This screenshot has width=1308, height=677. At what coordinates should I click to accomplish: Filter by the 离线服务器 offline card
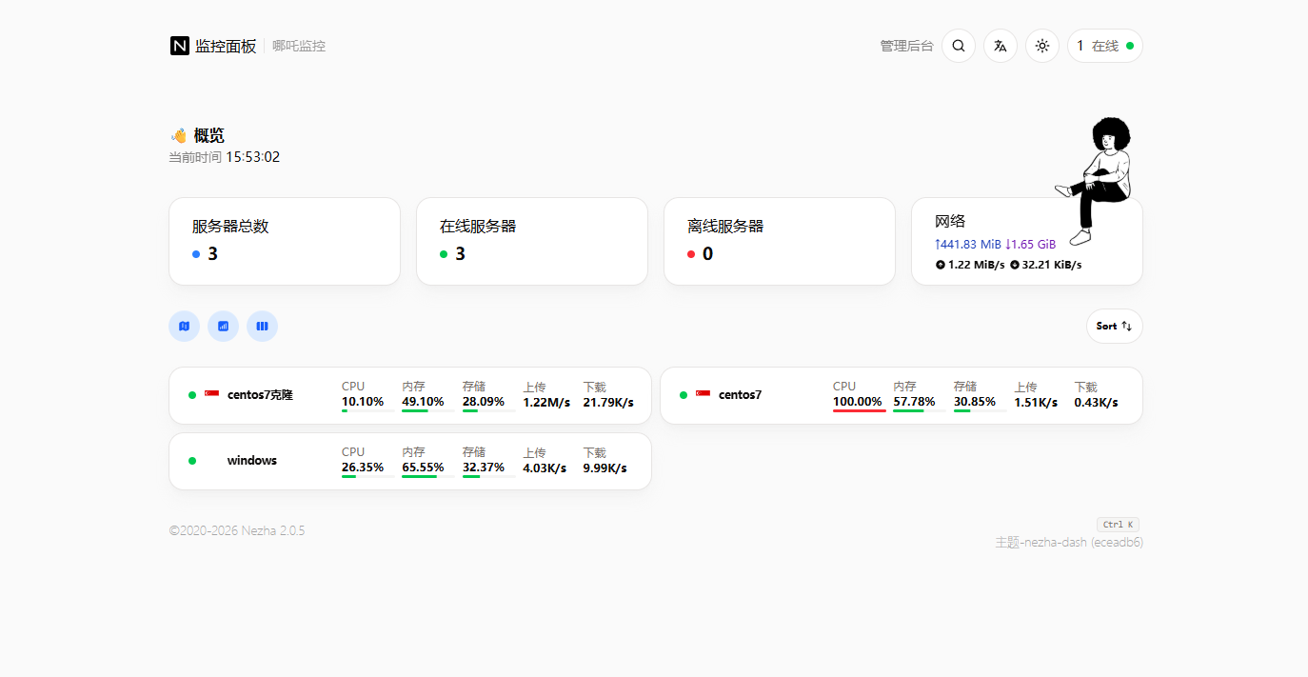click(779, 241)
